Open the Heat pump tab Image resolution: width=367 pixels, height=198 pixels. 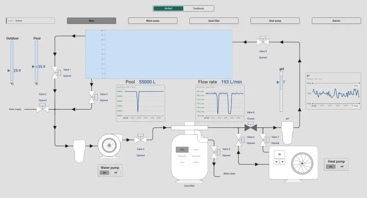point(275,21)
